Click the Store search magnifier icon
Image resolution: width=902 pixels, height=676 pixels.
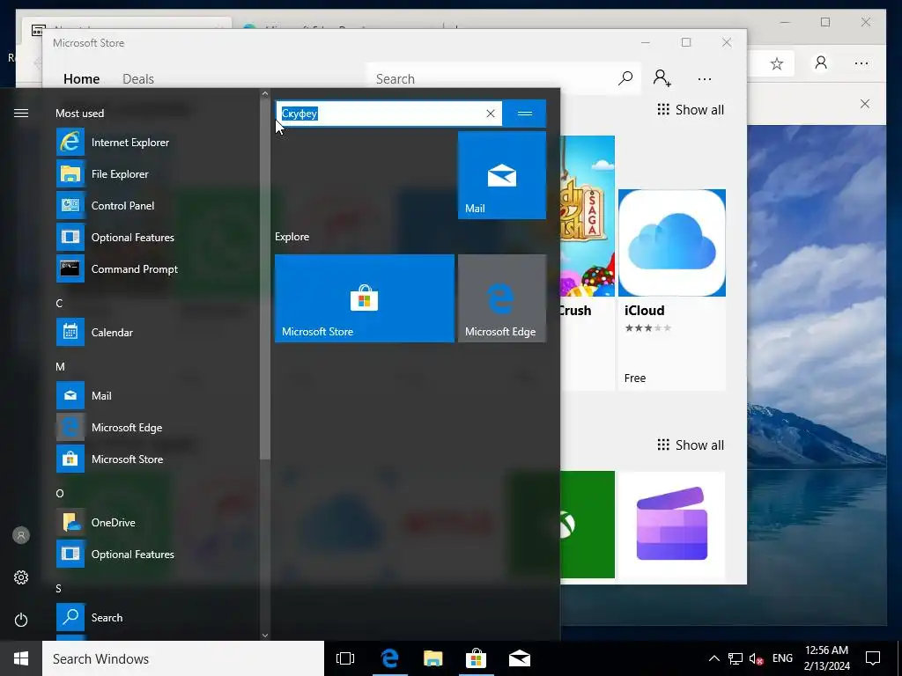point(625,78)
